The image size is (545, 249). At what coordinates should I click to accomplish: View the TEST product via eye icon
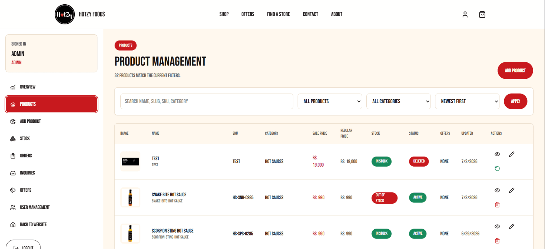point(497,154)
